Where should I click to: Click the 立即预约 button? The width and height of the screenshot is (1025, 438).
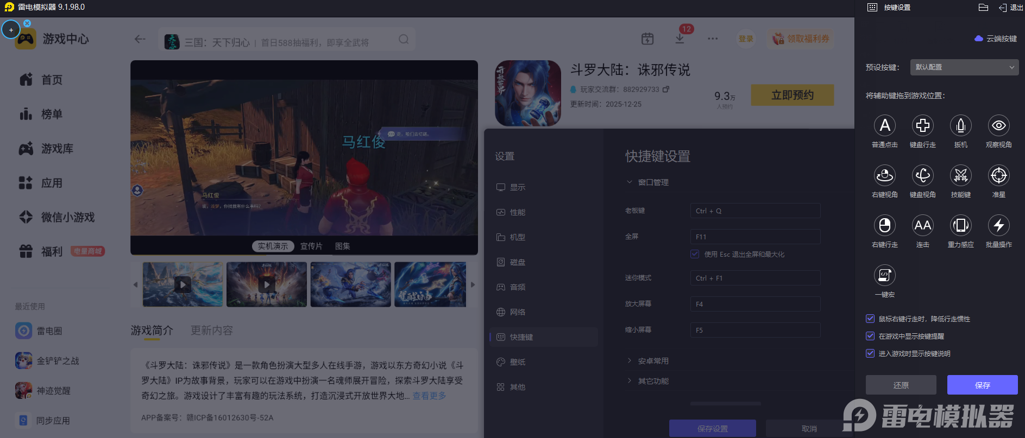(792, 95)
